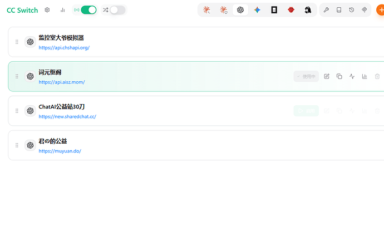Grab drag handle of 词元枢阁 card
Viewport: 384px width, 236px height.
pos(17,76)
